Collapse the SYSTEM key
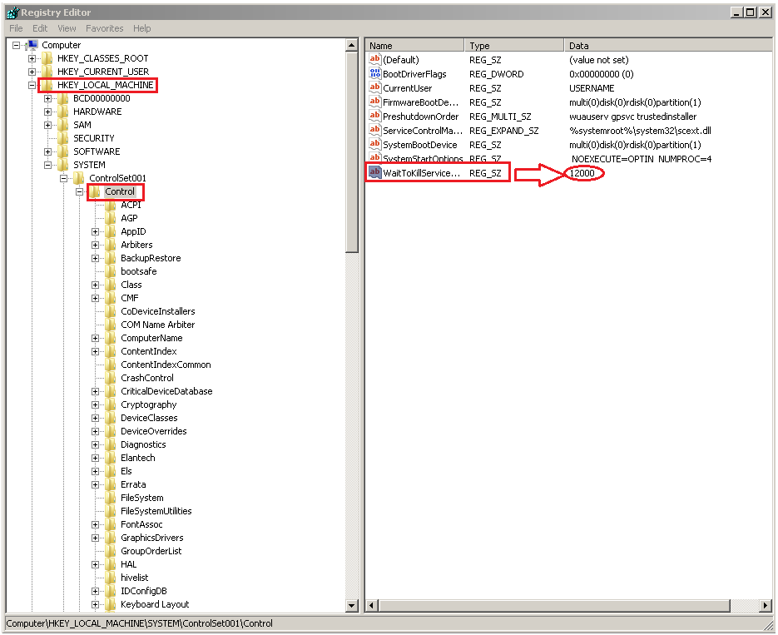 pos(47,165)
